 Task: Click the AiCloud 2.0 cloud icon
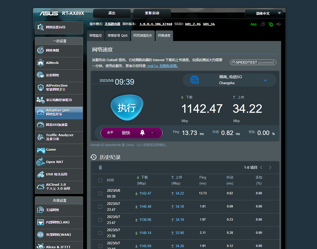(40, 187)
